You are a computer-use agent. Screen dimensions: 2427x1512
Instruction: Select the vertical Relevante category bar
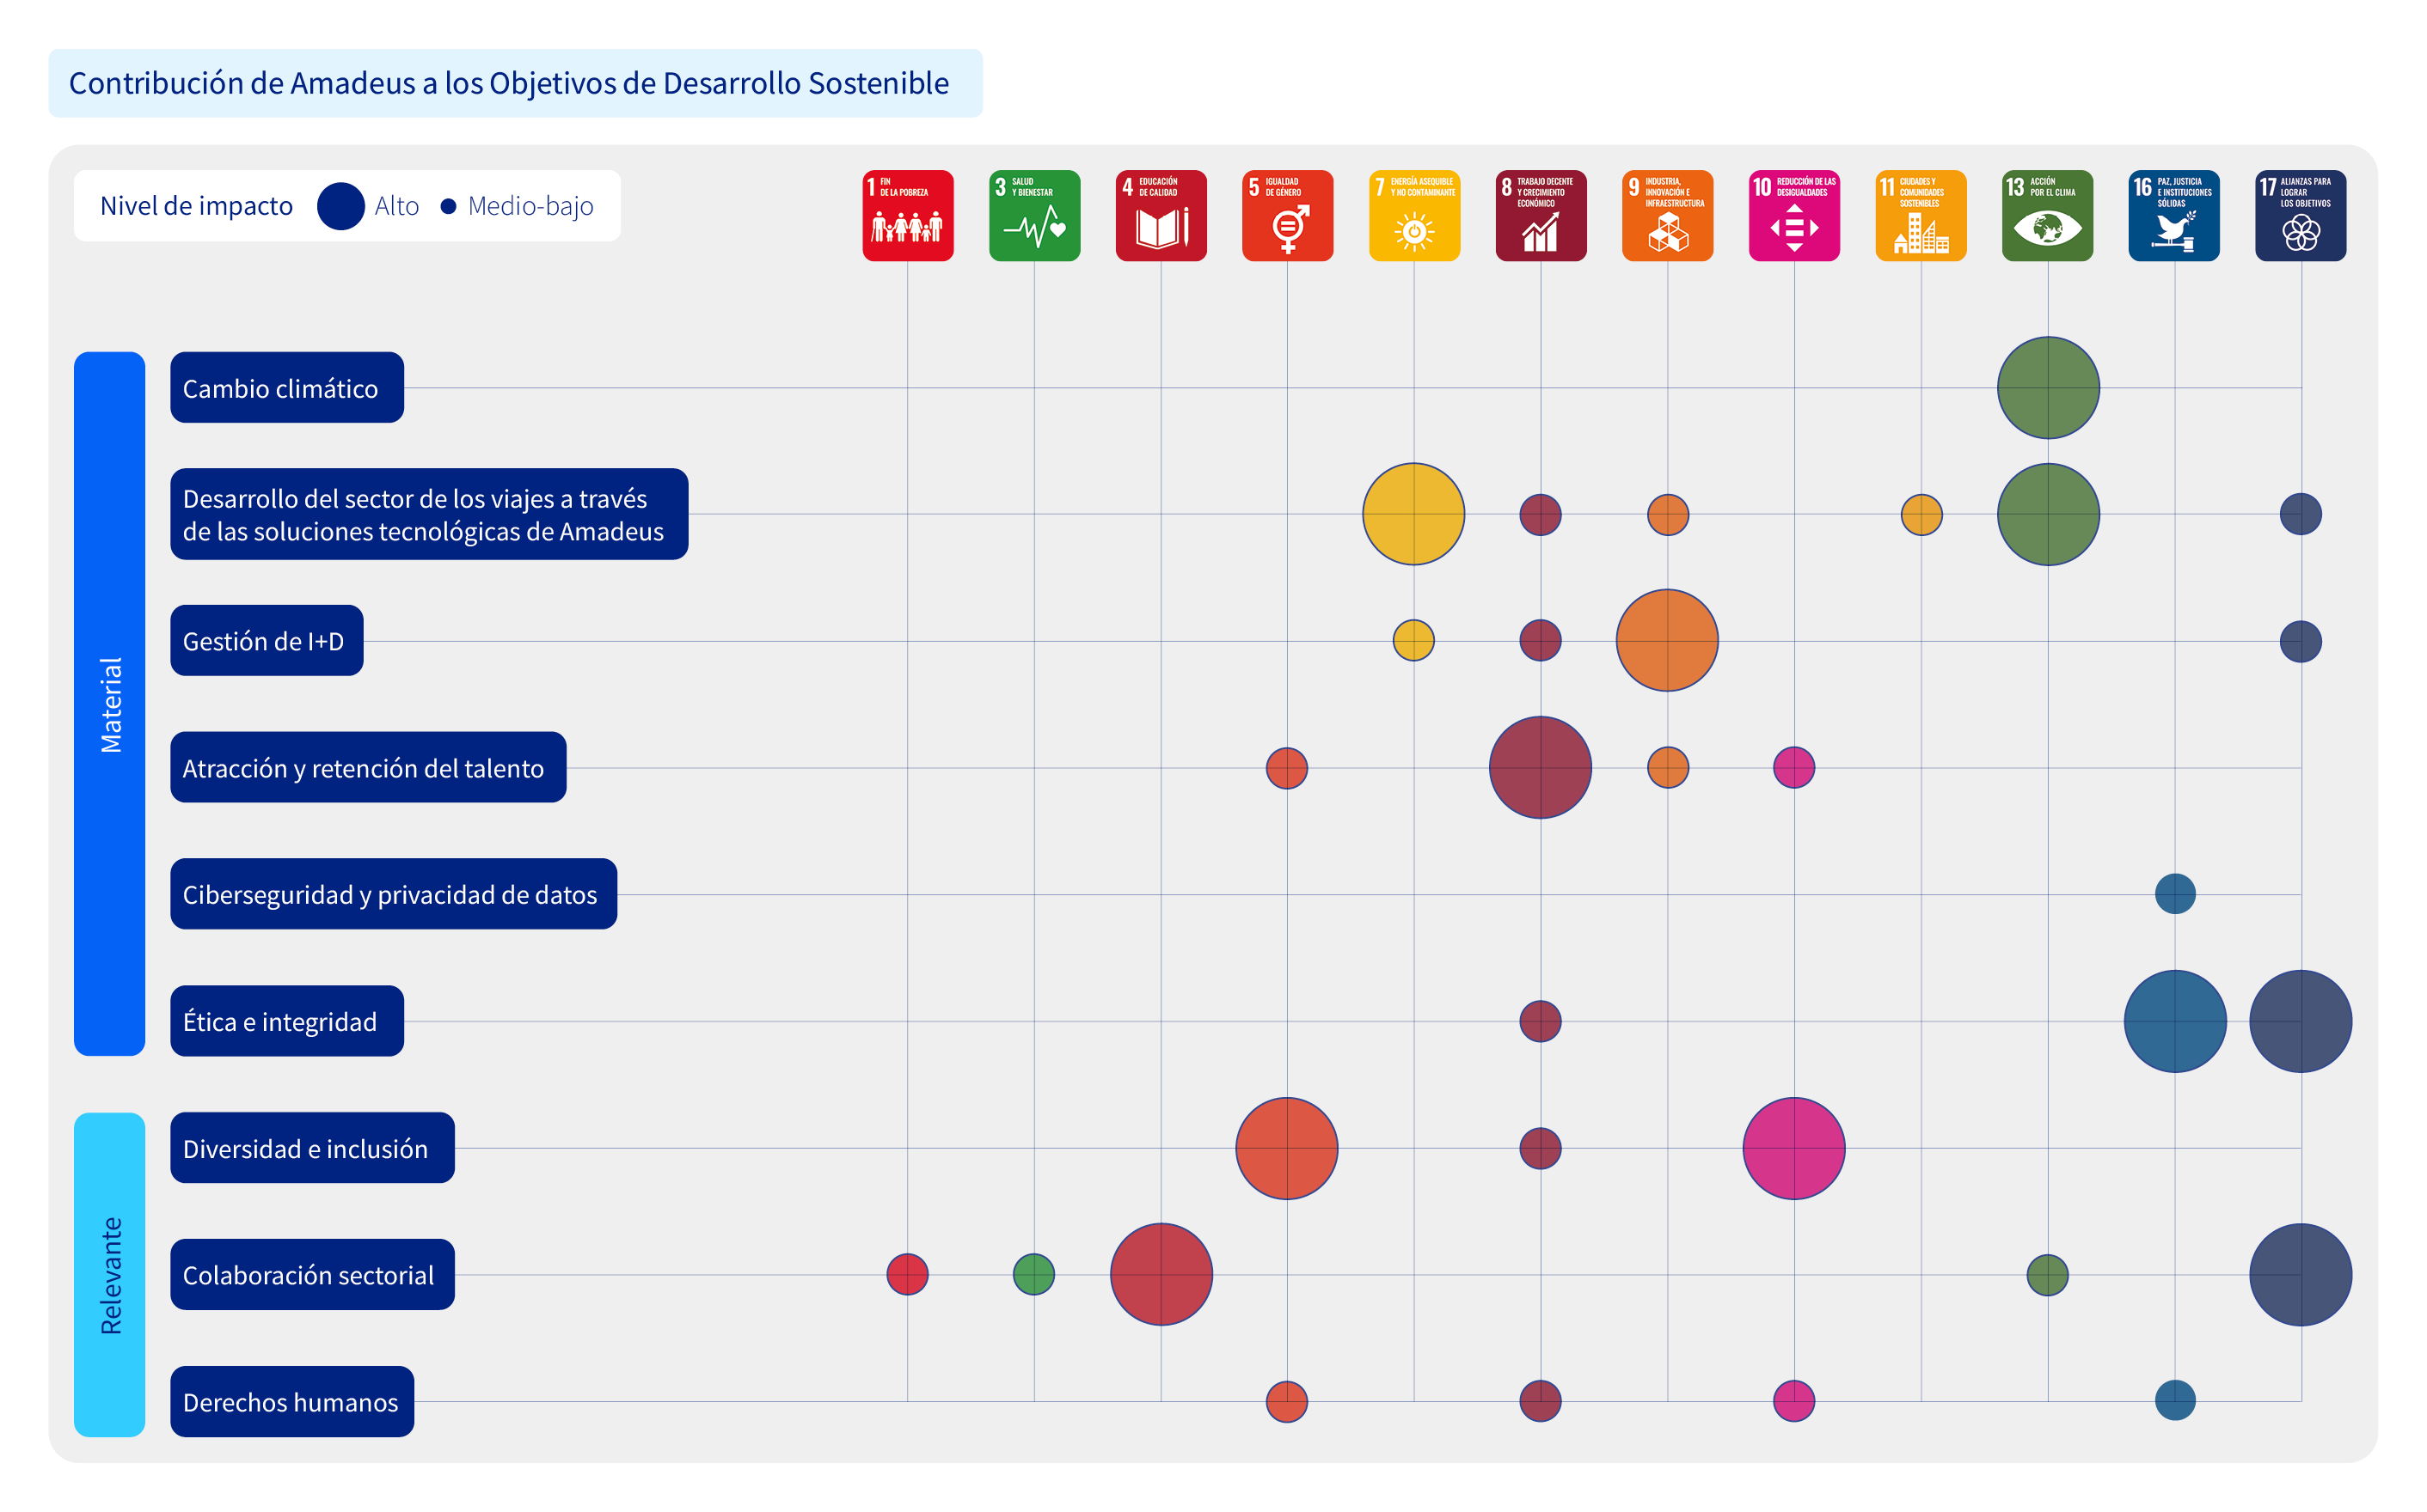coord(110,1274)
